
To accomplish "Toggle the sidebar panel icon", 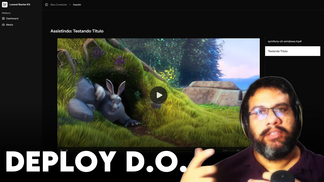I will point(47,5).
